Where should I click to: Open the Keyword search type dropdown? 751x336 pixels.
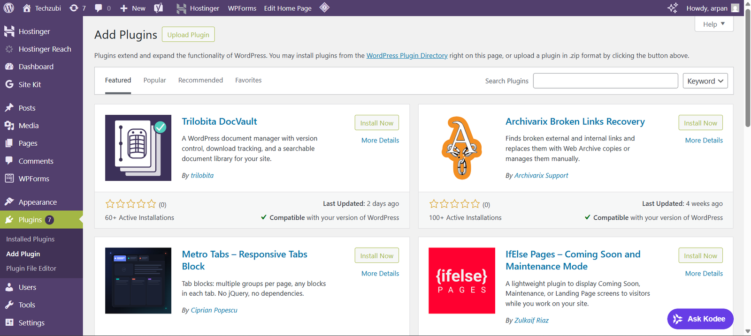coord(705,81)
